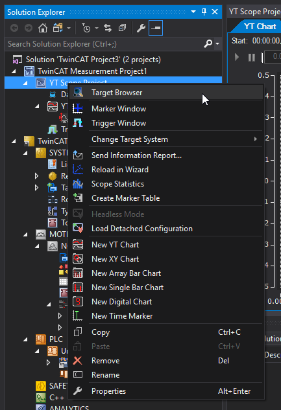Click the Properties wrench icon in menu
The image size is (281, 410).
[x=78, y=391]
